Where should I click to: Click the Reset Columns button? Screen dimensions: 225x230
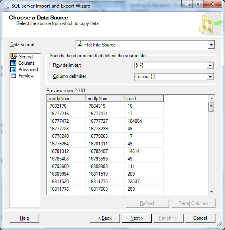pyautogui.click(x=194, y=203)
